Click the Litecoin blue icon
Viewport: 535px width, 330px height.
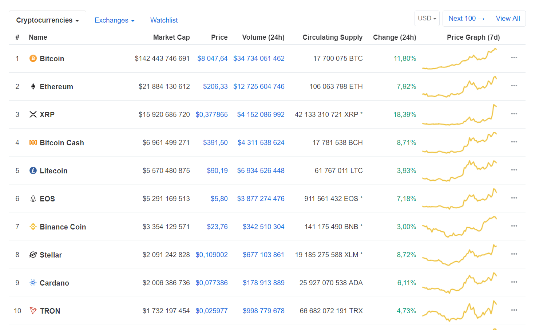pos(33,171)
